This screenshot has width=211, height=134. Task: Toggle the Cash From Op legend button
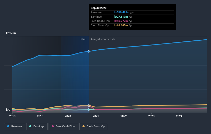pos(94,127)
